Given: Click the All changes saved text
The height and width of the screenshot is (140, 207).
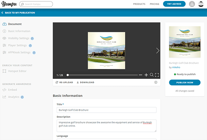Looking at the screenshot, I should point(185,91).
